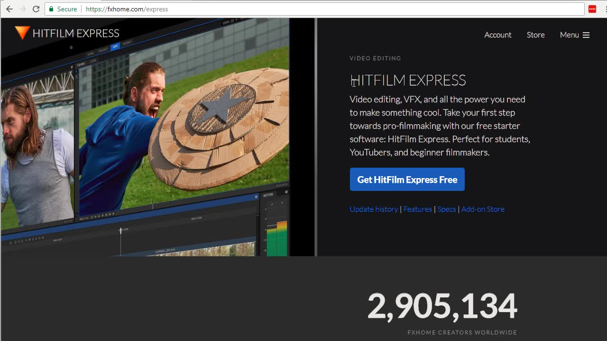This screenshot has width=607, height=341.
Task: Open the red extension icon in toolbar
Action: (592, 9)
